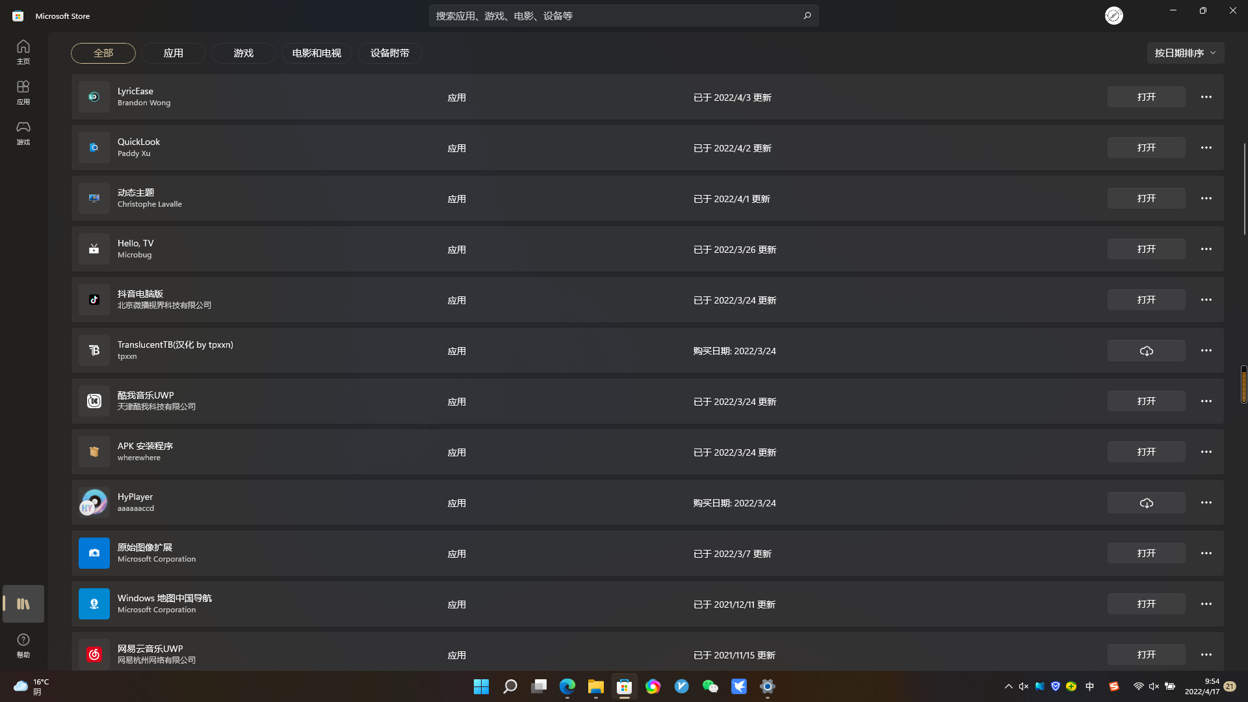The height and width of the screenshot is (702, 1248).
Task: Expand the sort by date dropdown
Action: pyautogui.click(x=1185, y=53)
